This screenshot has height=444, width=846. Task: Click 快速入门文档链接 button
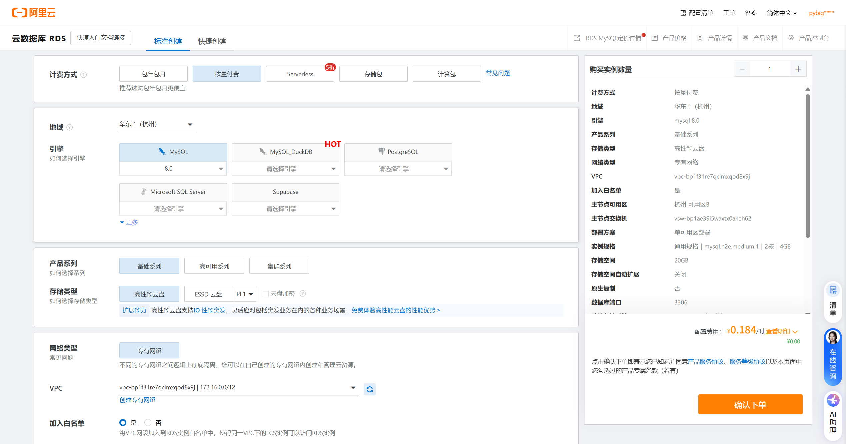(x=101, y=38)
